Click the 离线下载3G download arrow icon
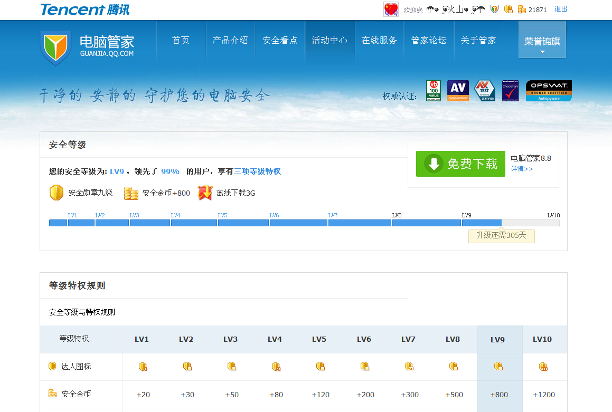The image size is (612, 412). (205, 193)
